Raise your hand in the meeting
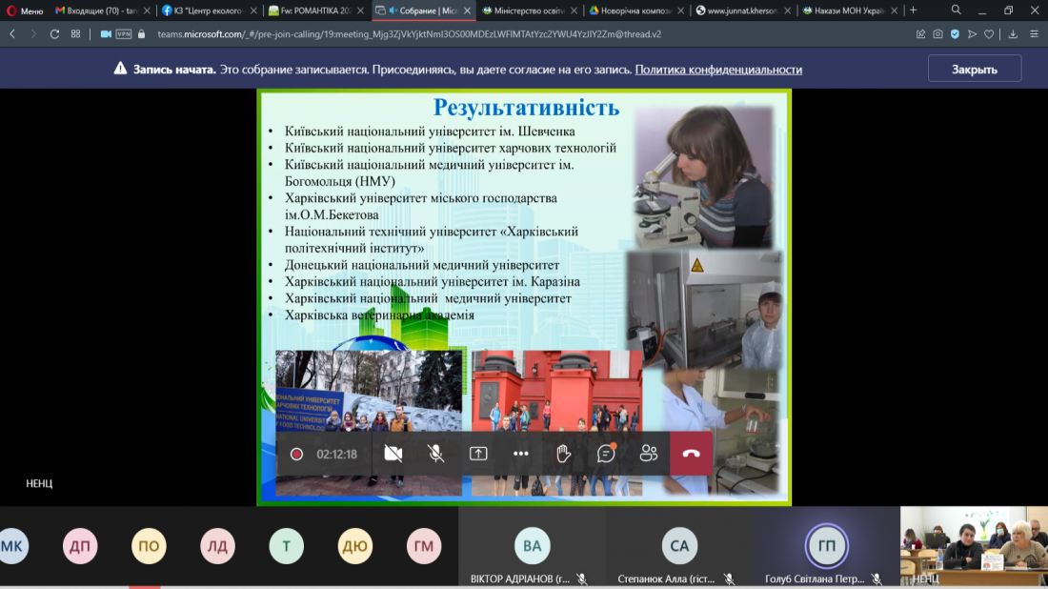Image resolution: width=1048 pixels, height=589 pixels. 563,454
